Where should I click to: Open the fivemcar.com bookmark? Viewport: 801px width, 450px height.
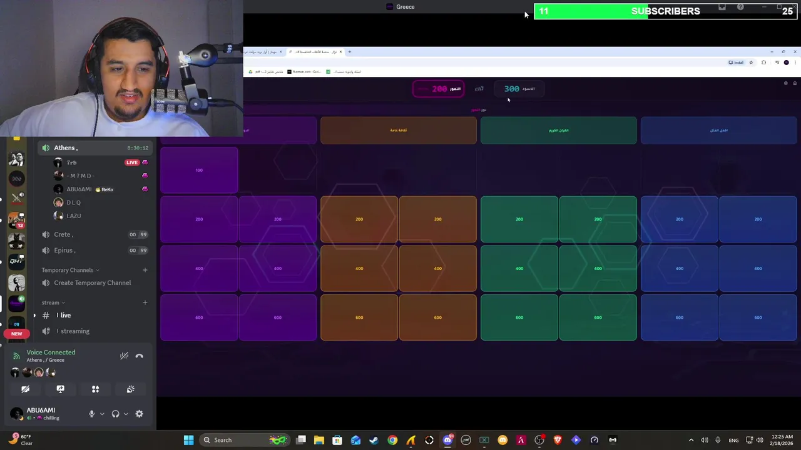305,72
